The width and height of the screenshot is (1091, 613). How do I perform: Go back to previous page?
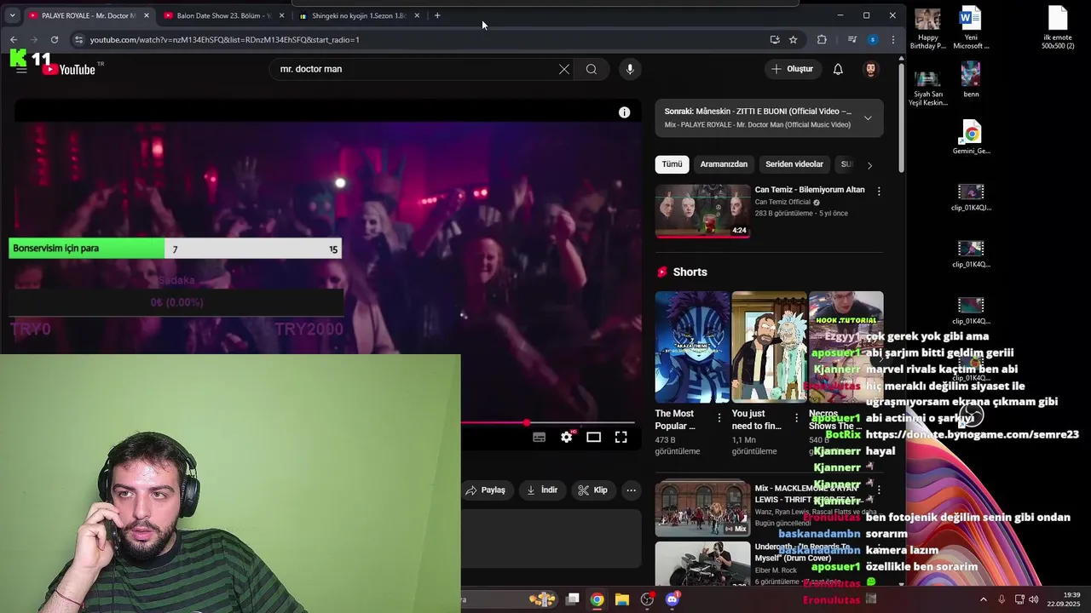[x=14, y=39]
